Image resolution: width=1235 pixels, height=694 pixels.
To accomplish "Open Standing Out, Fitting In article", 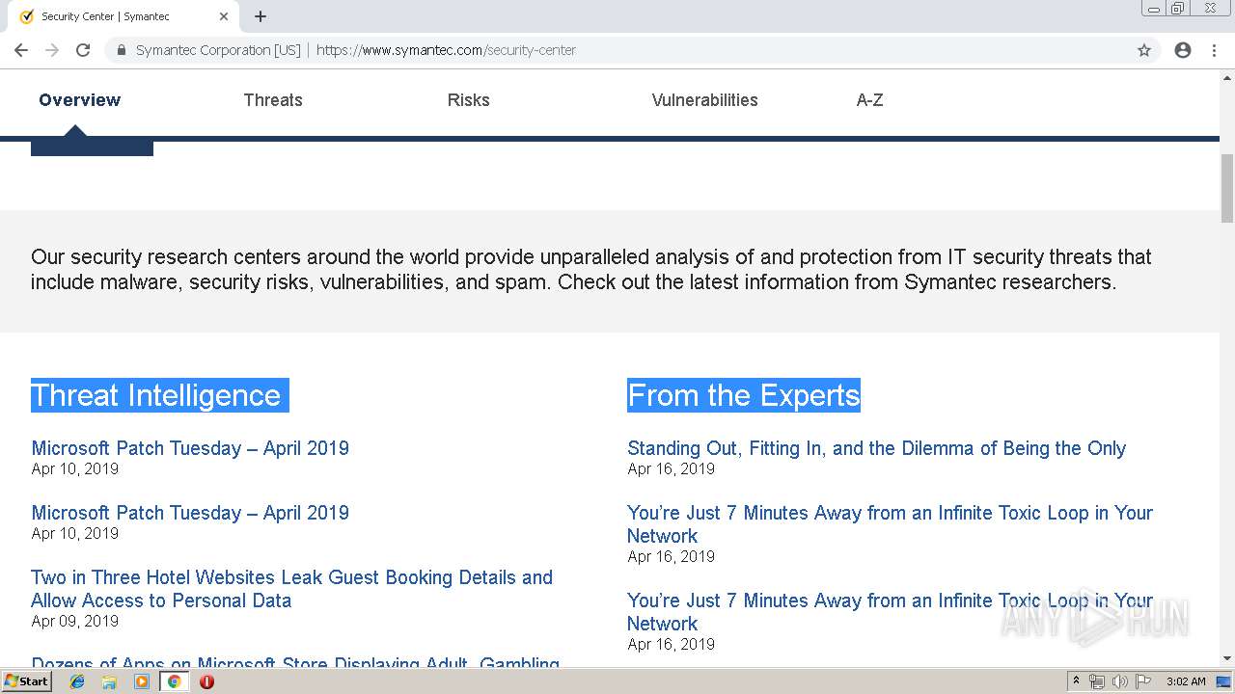I will tap(876, 448).
